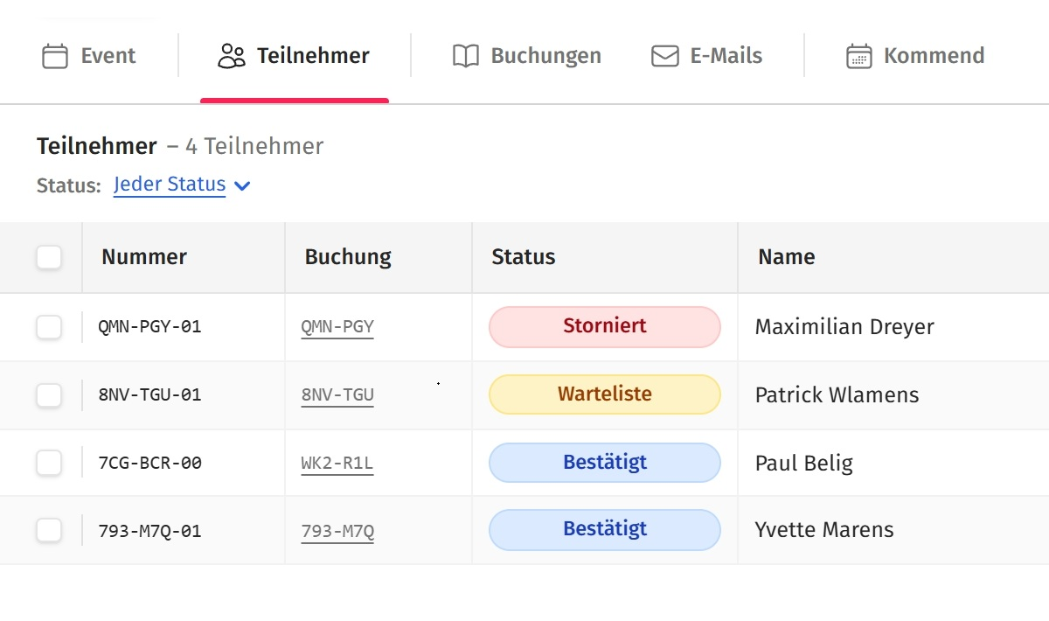
Task: Click the calendar icon beside Event tab
Action: [x=54, y=54]
